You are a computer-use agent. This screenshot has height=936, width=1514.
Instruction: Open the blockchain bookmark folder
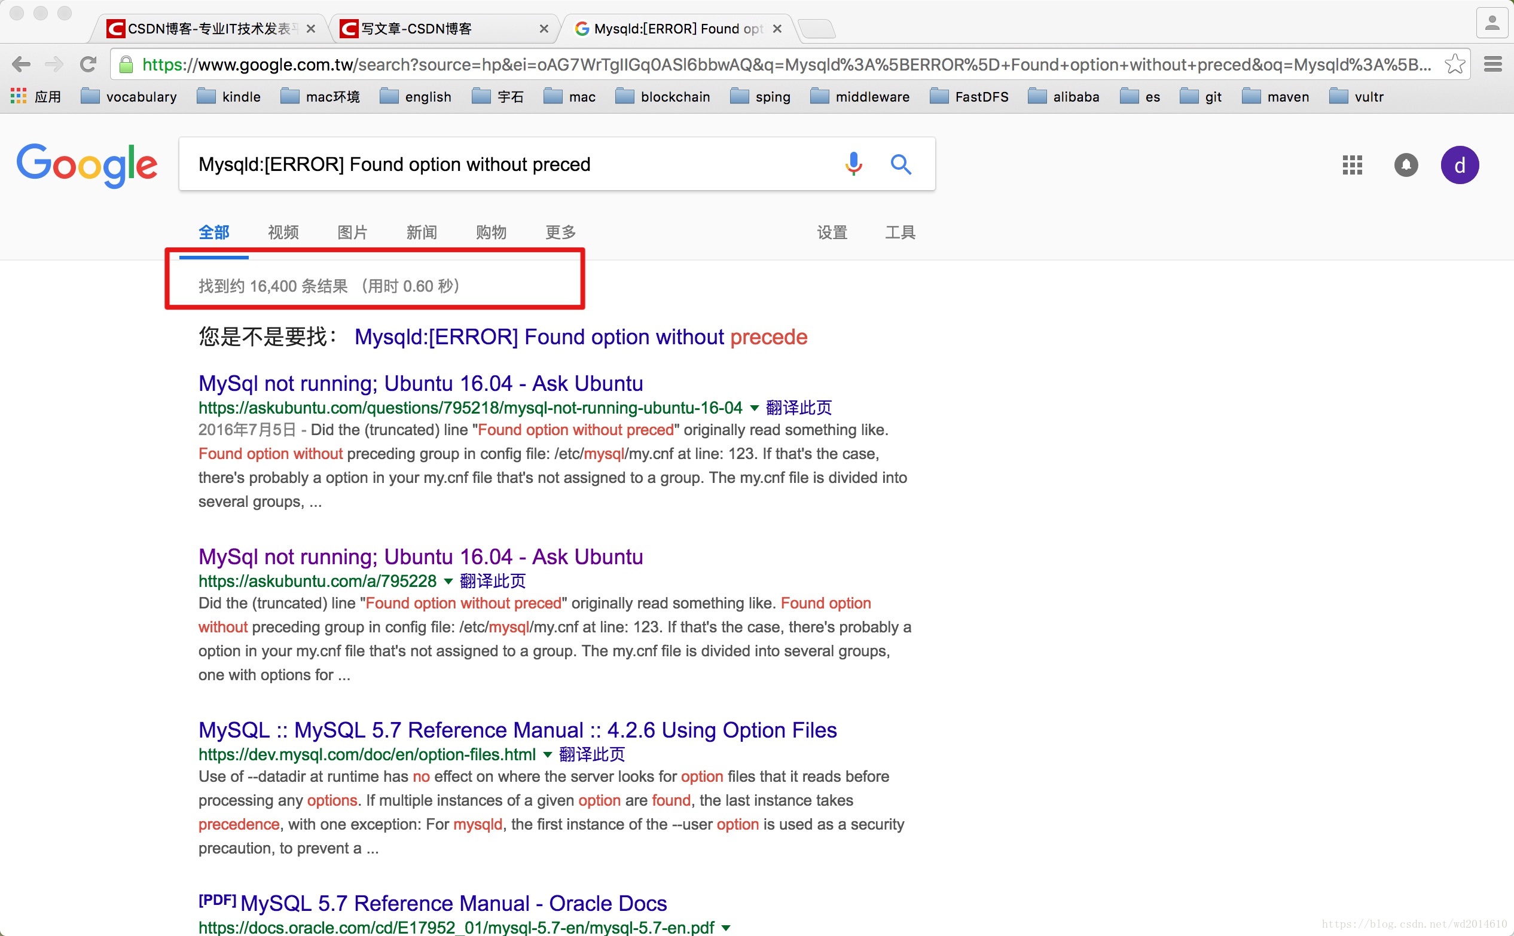click(x=663, y=97)
